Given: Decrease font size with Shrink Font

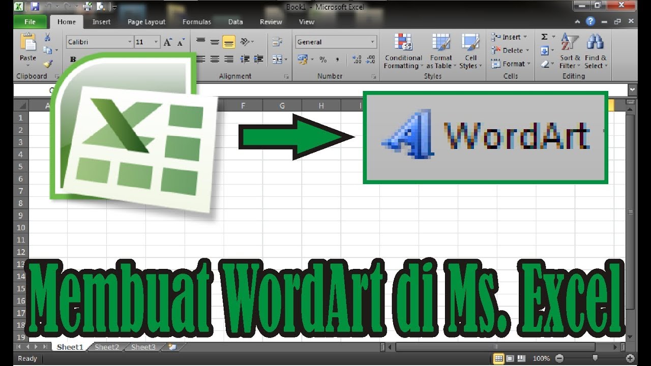Looking at the screenshot, I should (181, 42).
